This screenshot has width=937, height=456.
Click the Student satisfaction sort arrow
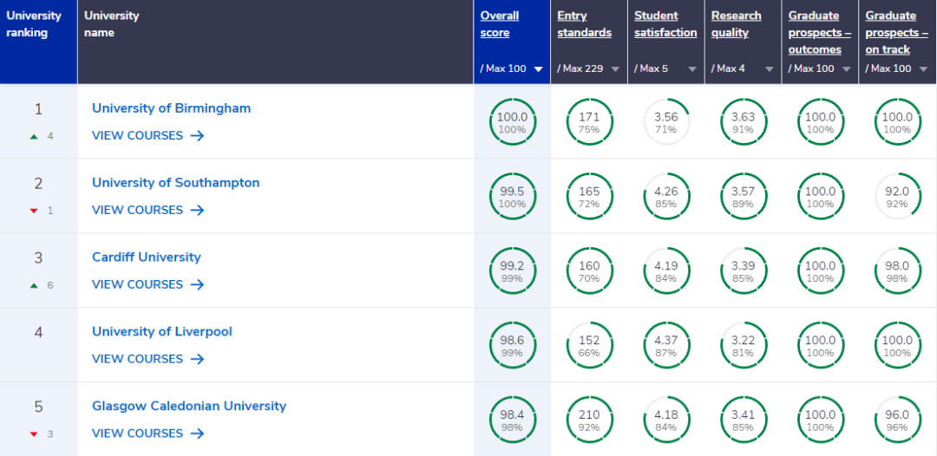pos(692,69)
